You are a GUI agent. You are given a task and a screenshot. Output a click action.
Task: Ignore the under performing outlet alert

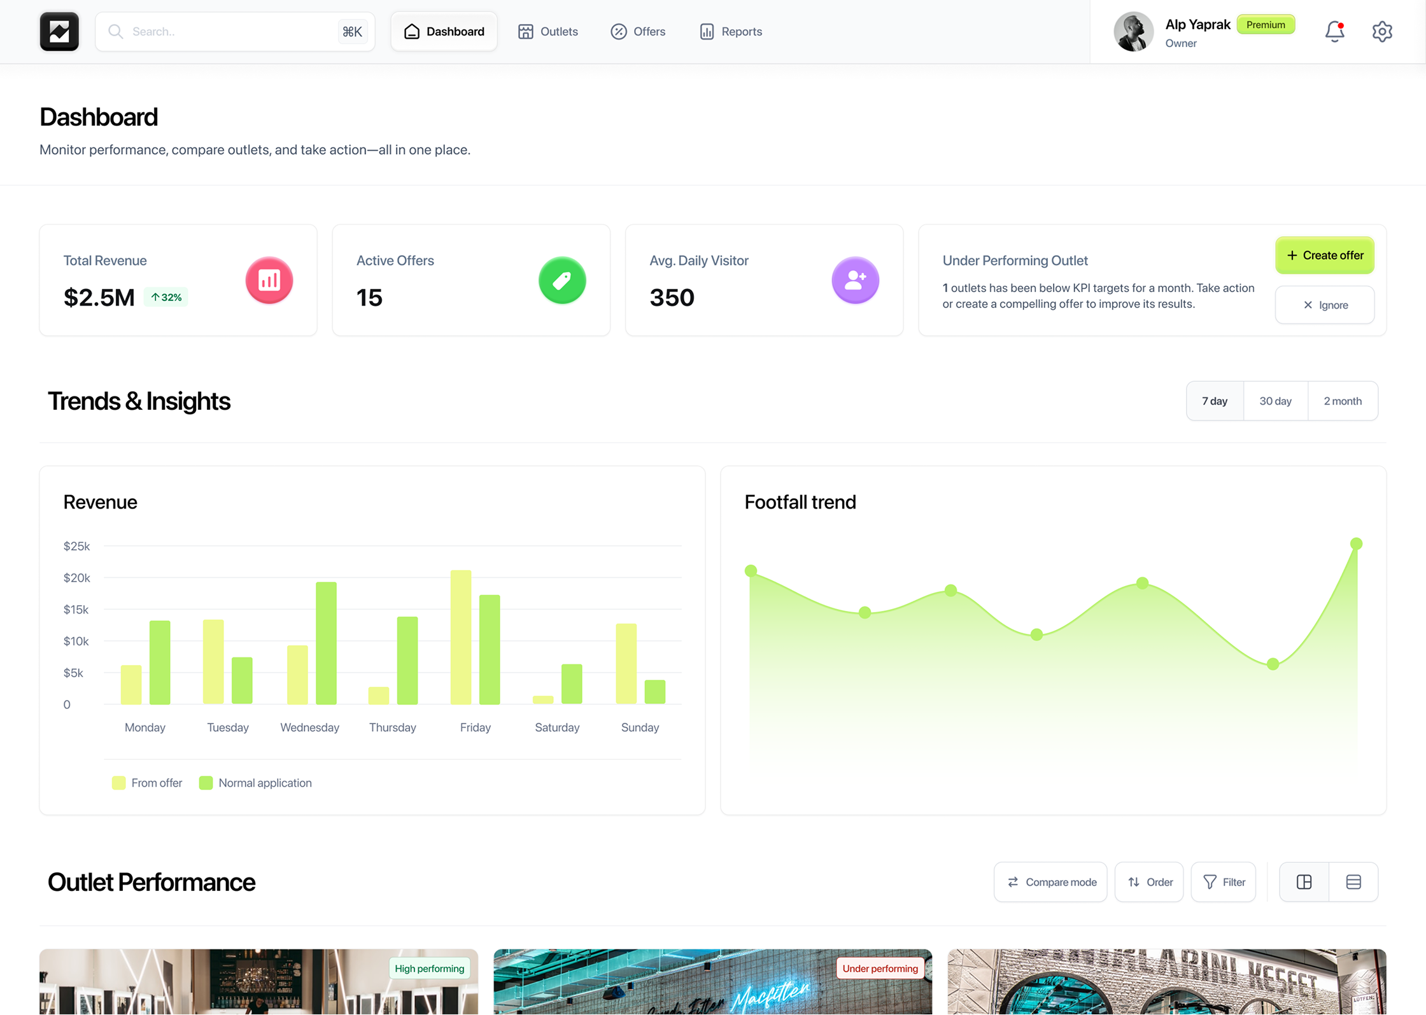pyautogui.click(x=1324, y=305)
